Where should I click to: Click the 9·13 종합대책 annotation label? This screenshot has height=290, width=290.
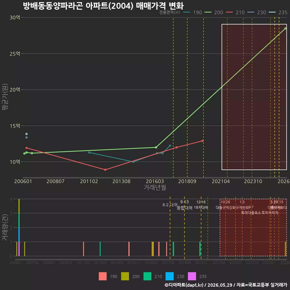click(184, 205)
